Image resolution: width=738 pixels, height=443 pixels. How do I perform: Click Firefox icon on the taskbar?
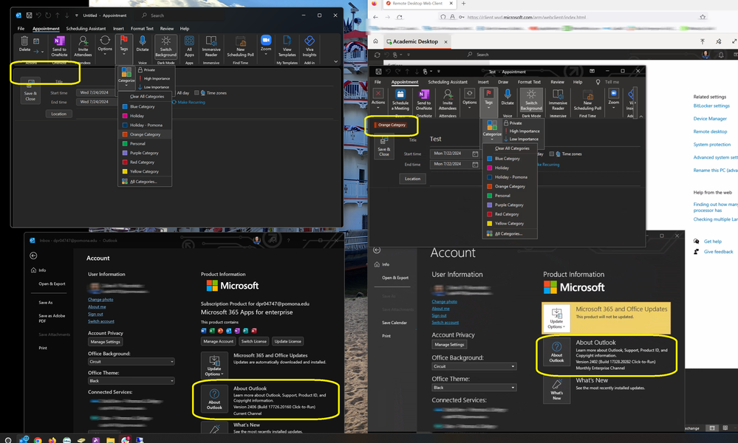(x=52, y=440)
